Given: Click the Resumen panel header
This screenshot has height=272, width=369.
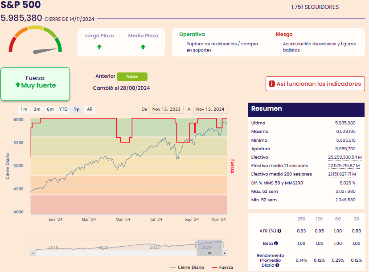Looking at the screenshot, I should pos(306,109).
